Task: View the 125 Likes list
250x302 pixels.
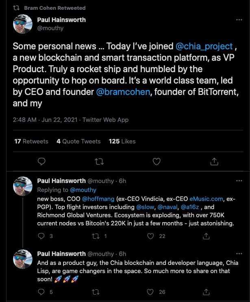Action: pos(122,141)
